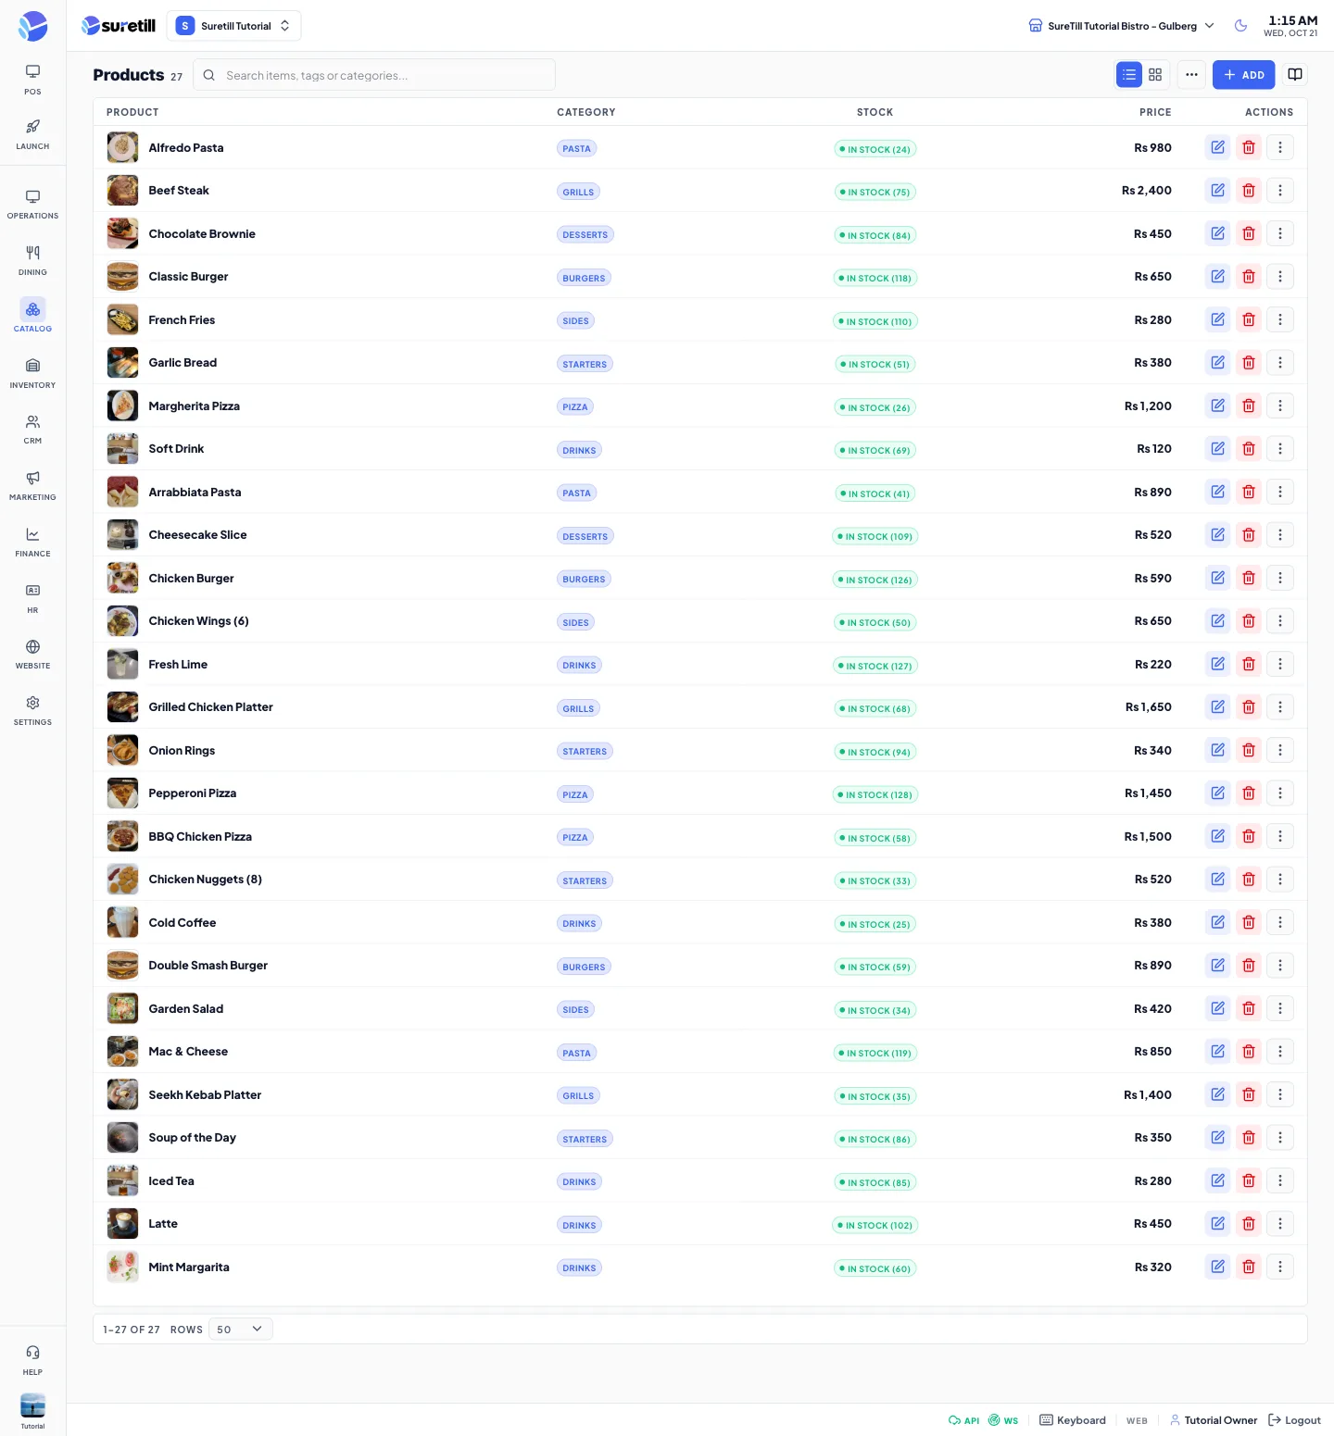Screen dimensions: 1334x1436
Task: Toggle dark mode moon icon
Action: pyautogui.click(x=1240, y=26)
